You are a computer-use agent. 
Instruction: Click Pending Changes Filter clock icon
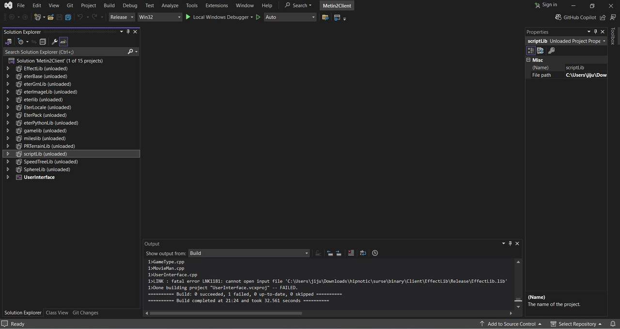click(x=20, y=42)
